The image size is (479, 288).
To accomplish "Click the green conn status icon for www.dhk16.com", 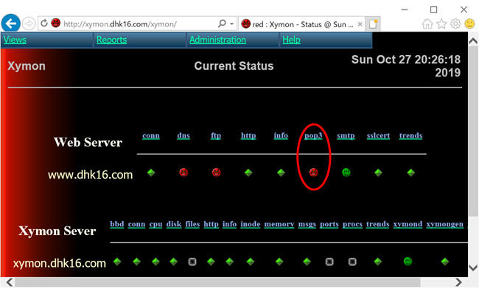I will coord(151,173).
